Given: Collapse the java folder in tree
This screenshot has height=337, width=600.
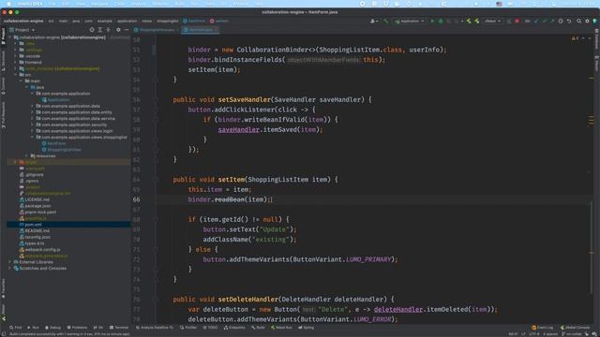Looking at the screenshot, I should point(26,87).
